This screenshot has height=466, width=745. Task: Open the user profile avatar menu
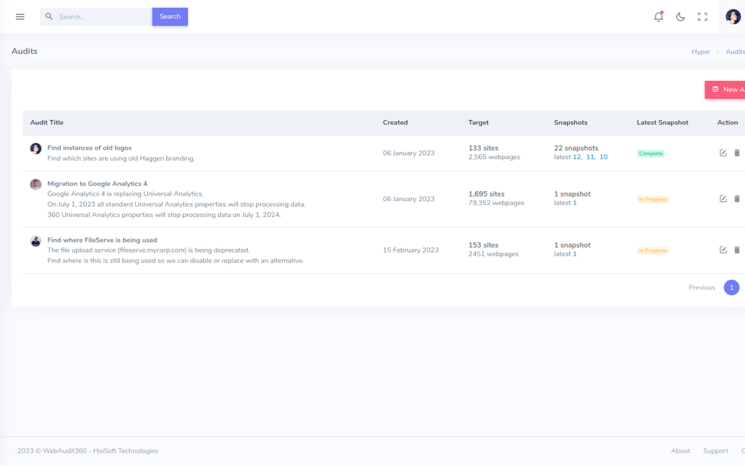click(x=733, y=16)
